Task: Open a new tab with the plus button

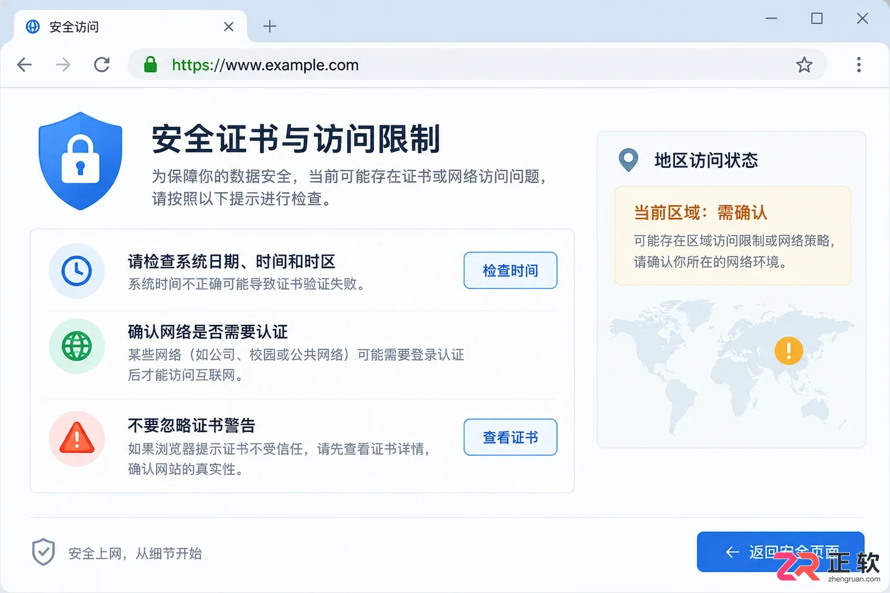Action: click(x=269, y=26)
